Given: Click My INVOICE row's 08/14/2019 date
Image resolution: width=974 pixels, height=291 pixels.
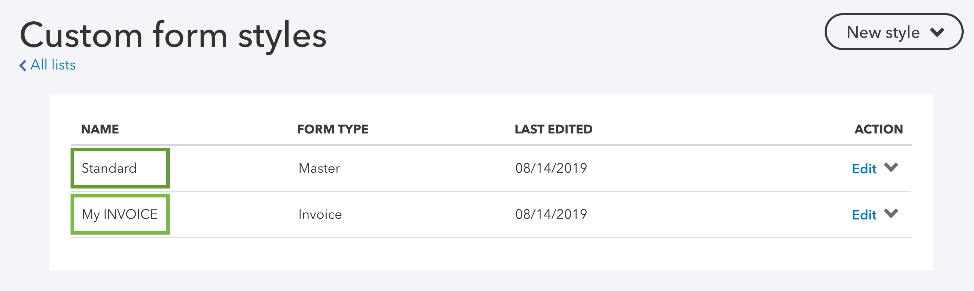Looking at the screenshot, I should tap(551, 214).
